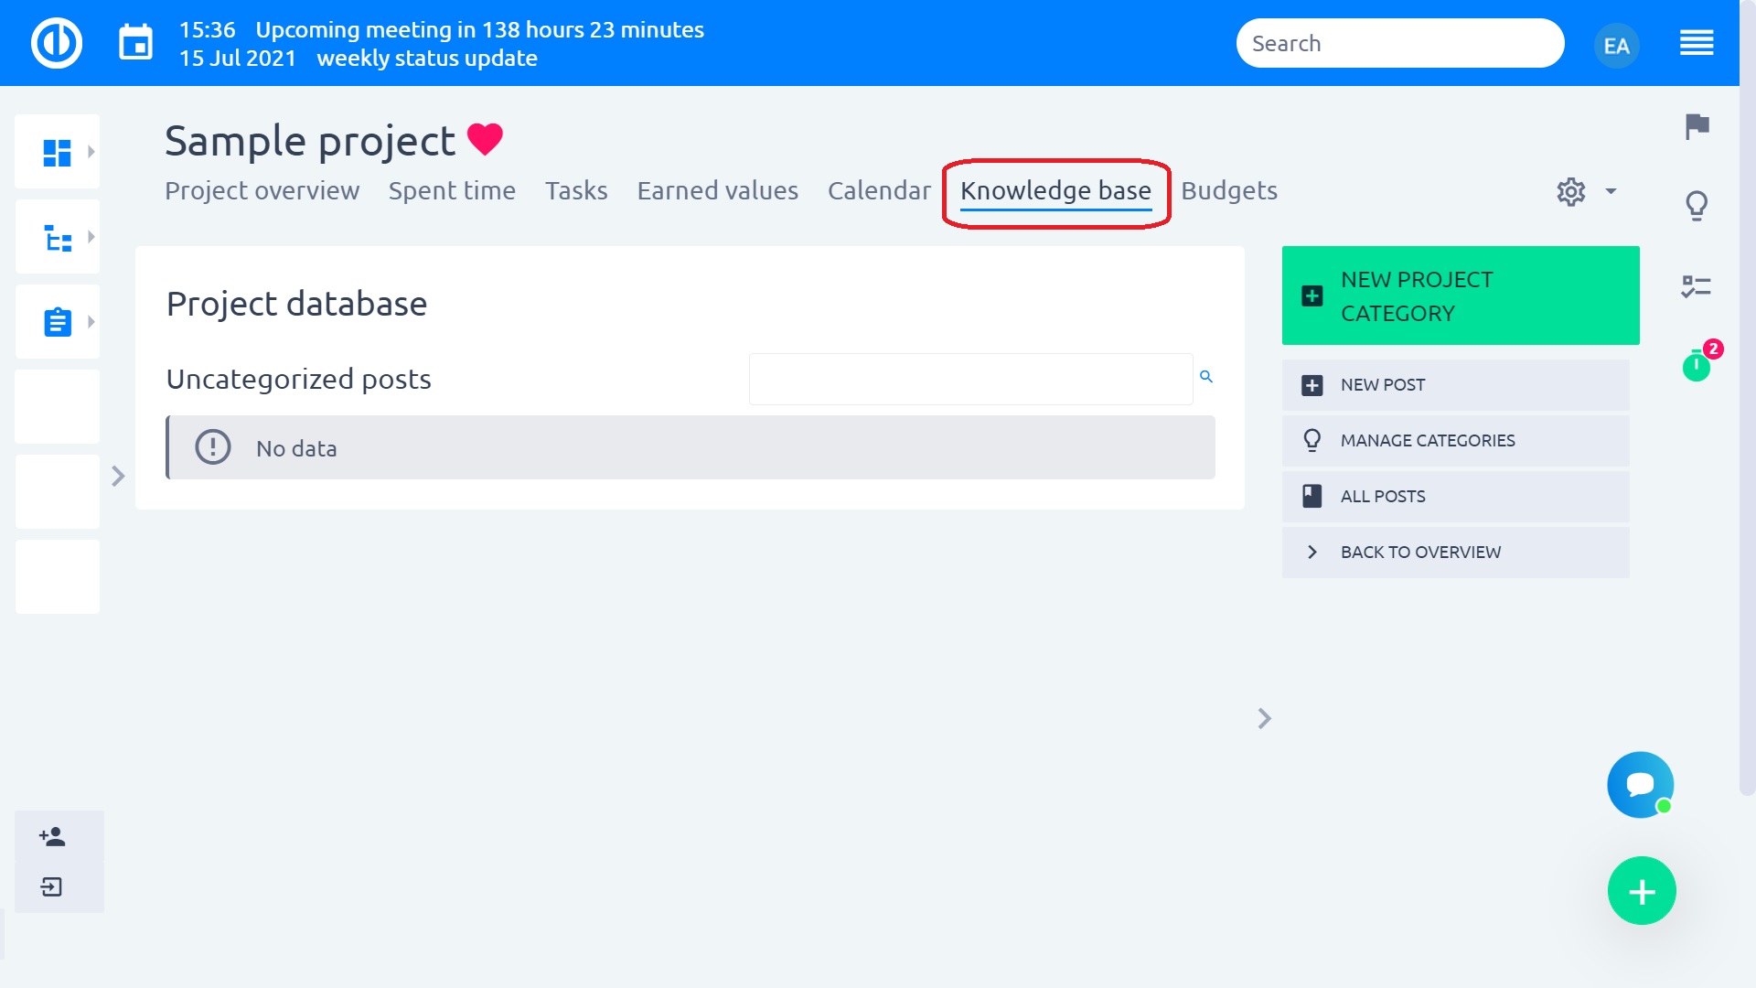
Task: Open the calendar meeting icon in header
Action: [x=135, y=43]
